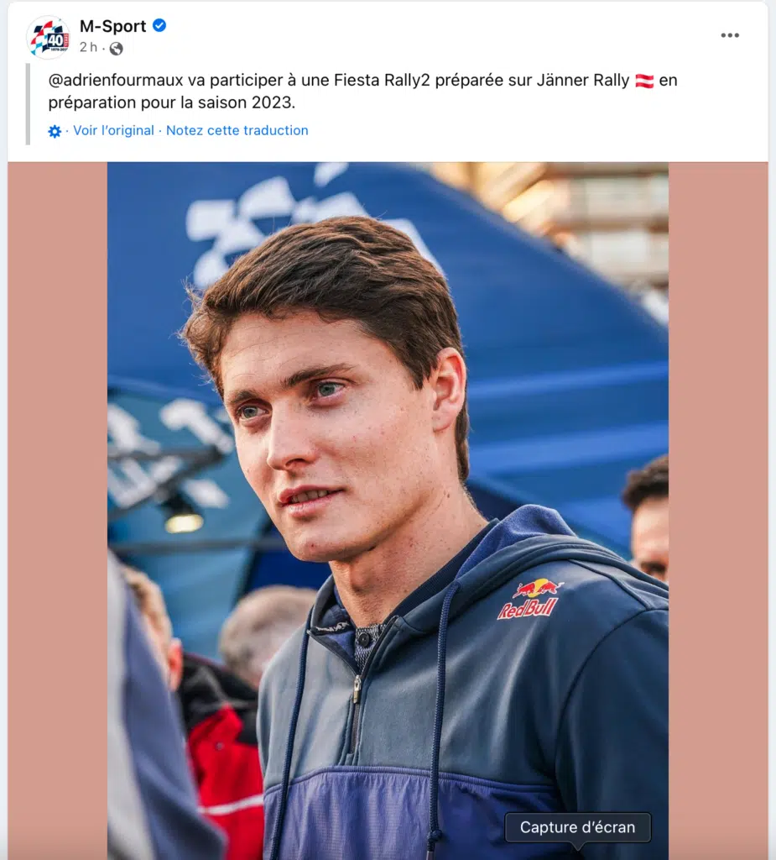
Task: Click the globe public audience icon
Action: pyautogui.click(x=116, y=49)
